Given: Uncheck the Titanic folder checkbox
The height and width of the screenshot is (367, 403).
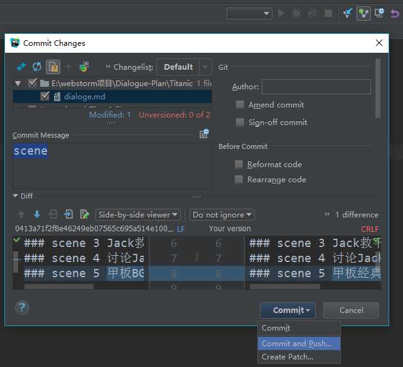Looking at the screenshot, I should (33, 82).
